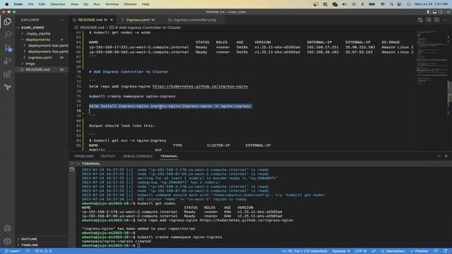The image size is (452, 254).
Task: Open macOS Spotlight search icon
Action: [x=391, y=4]
